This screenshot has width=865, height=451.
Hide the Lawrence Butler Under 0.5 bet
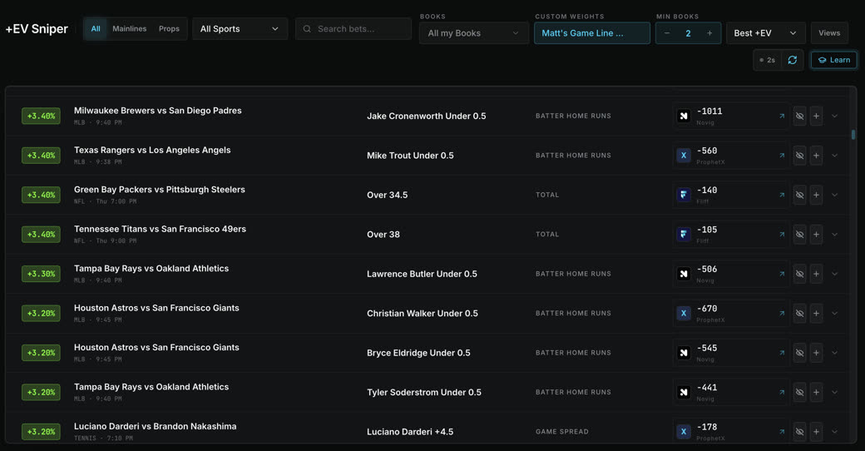coord(799,274)
